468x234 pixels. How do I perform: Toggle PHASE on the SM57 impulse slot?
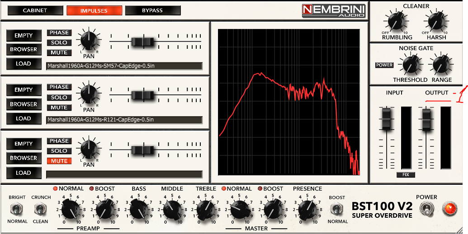[59, 33]
